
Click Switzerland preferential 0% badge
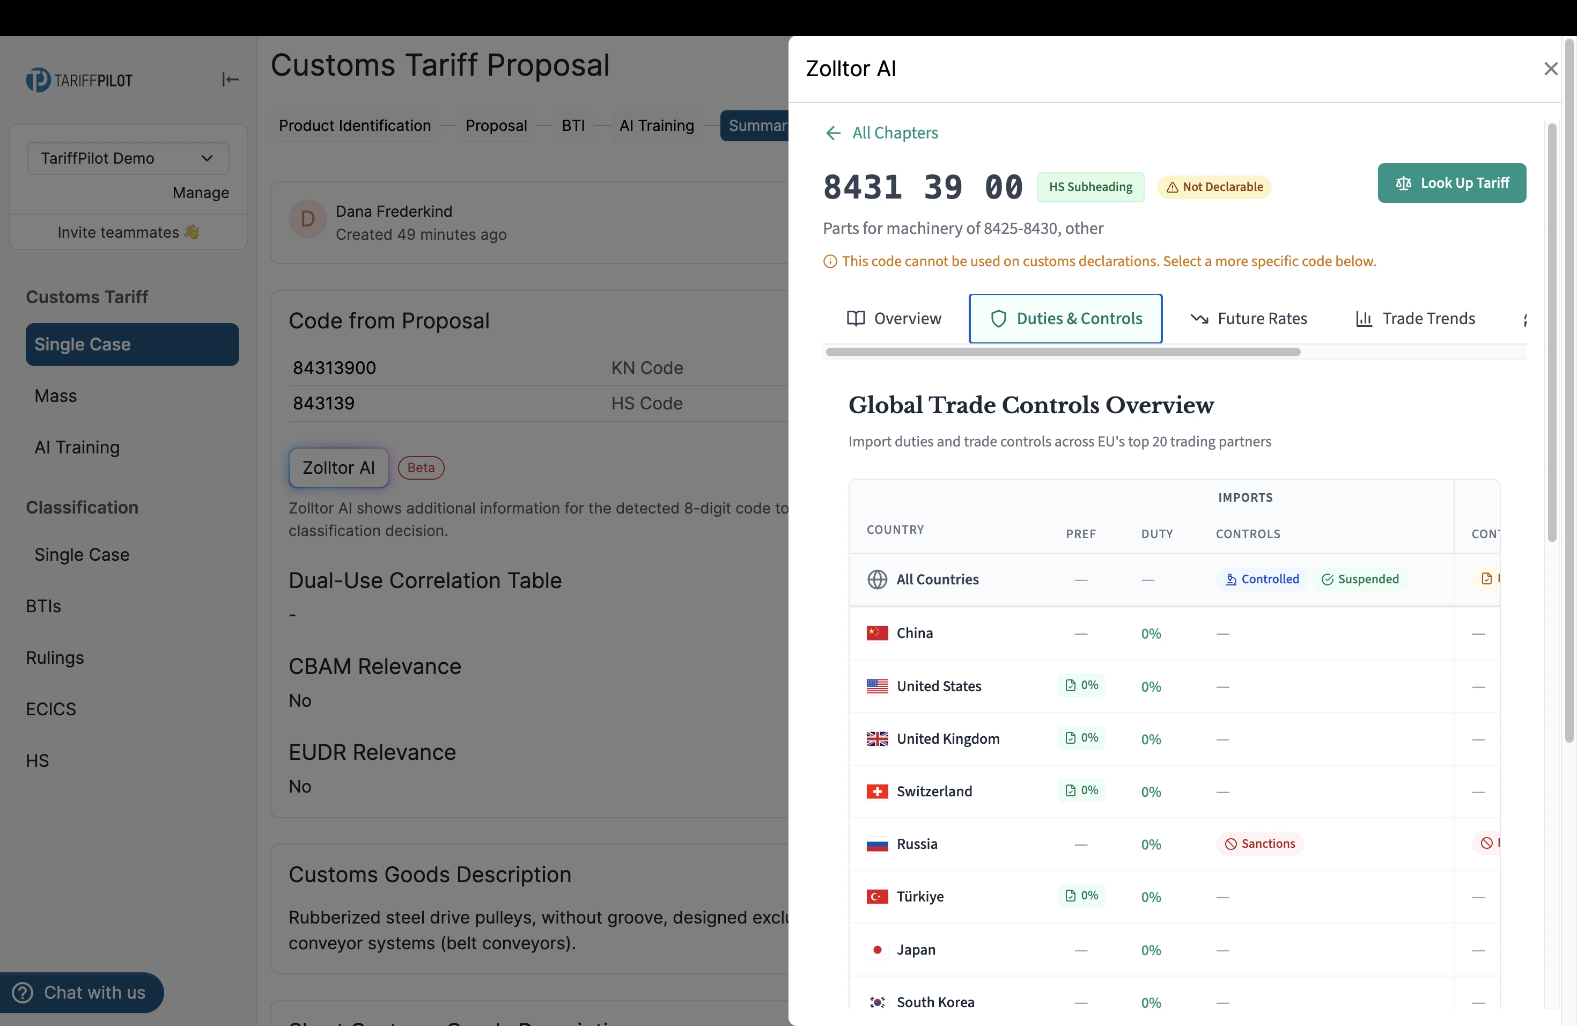(1081, 790)
